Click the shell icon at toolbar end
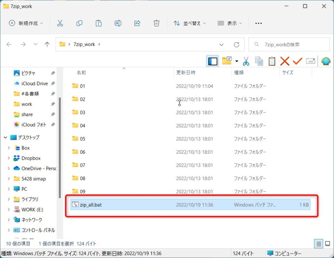Viewport: 334px width, 258px height. click(326, 61)
